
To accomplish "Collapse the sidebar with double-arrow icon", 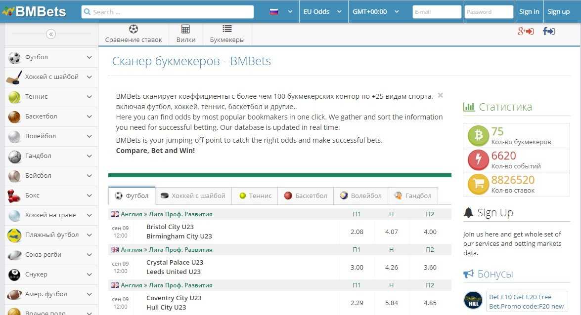I will click(x=51, y=34).
